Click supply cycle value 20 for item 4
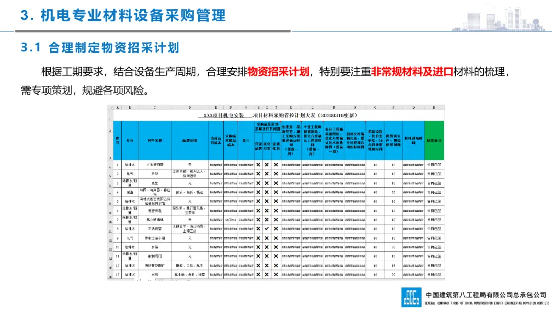 (x=393, y=192)
